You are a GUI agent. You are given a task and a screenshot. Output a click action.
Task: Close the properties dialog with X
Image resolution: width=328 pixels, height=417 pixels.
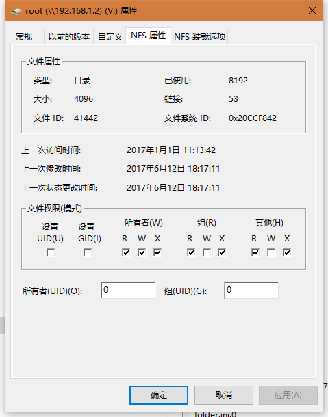point(312,11)
